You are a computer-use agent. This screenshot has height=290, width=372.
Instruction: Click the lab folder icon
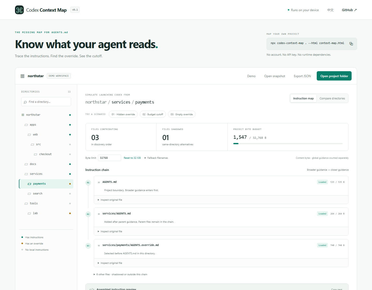coord(29,213)
